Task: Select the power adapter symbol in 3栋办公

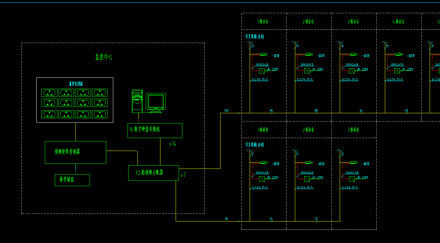Action: coord(352,71)
